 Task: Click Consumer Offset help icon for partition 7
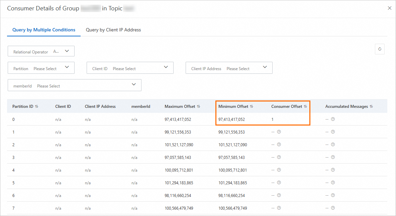(x=279, y=208)
